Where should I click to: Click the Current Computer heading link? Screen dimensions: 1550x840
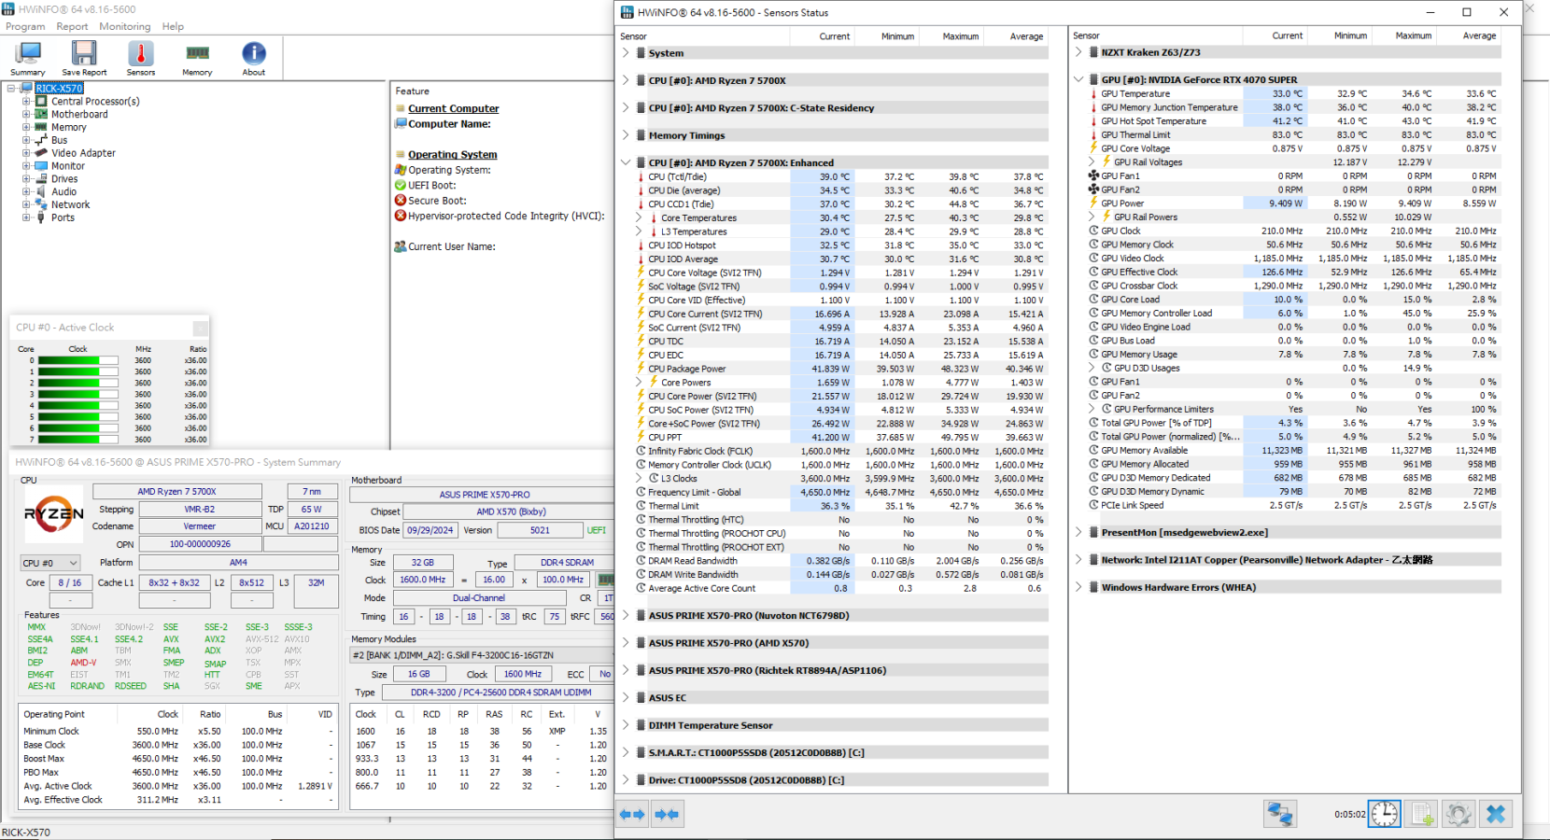[x=454, y=108]
